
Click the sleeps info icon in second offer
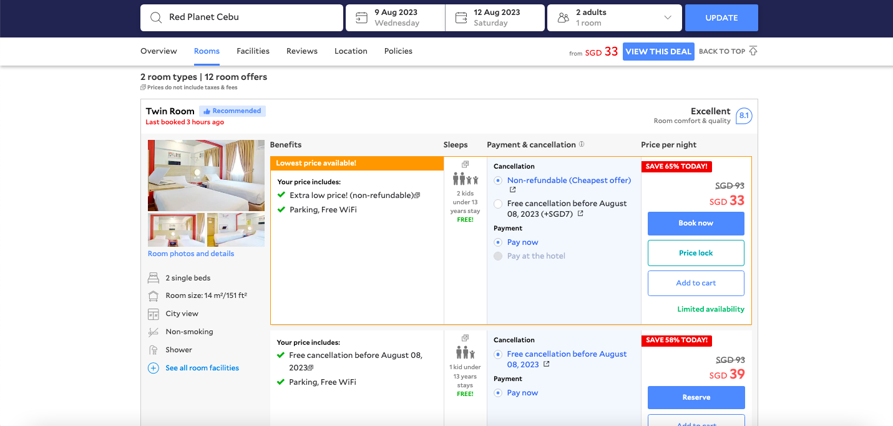point(465,338)
